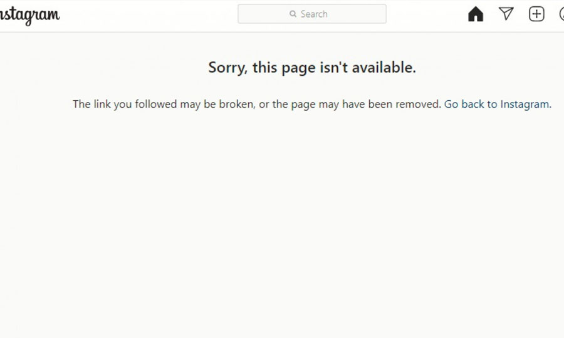Viewport: 564px width, 338px height.
Task: Click the Instagram wordmark logo
Action: pos(30,16)
